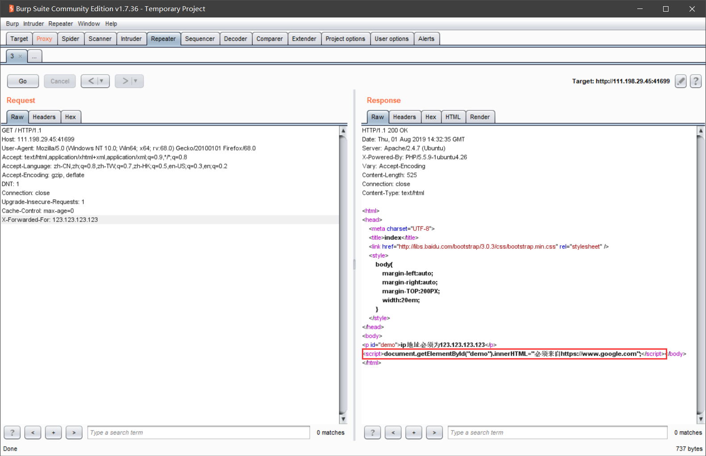Image resolution: width=706 pixels, height=456 pixels.
Task: Open the Help menu
Action: click(111, 24)
